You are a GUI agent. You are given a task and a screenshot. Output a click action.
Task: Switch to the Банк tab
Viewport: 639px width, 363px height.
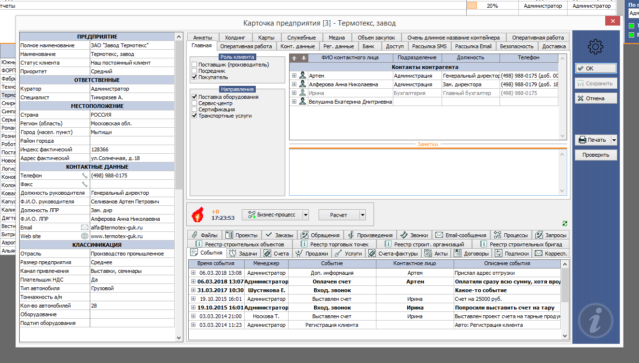point(368,46)
